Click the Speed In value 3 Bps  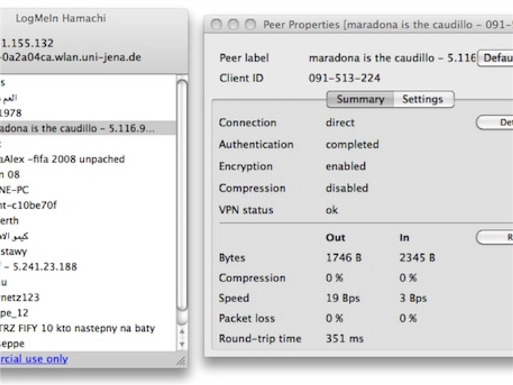(413, 298)
